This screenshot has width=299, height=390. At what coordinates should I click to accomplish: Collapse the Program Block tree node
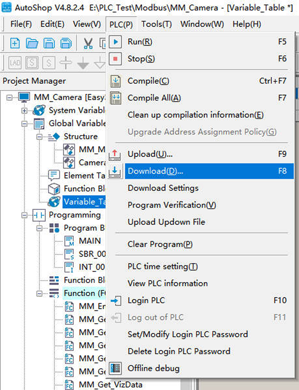point(39,228)
